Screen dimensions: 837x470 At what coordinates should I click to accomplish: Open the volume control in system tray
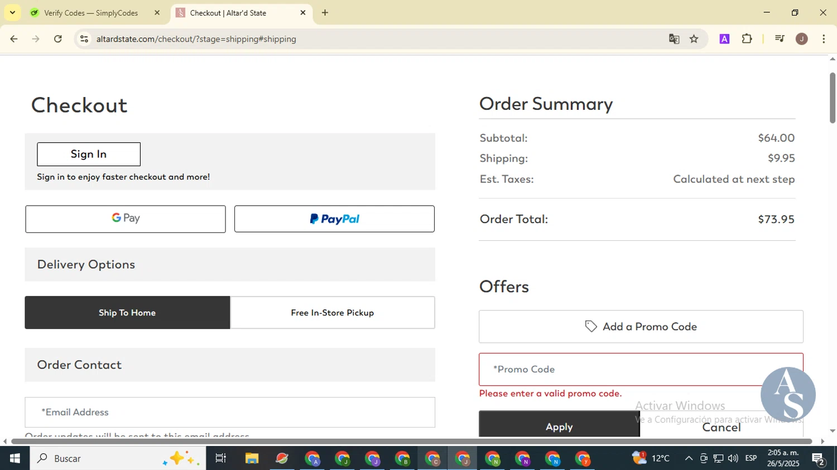[733, 458]
